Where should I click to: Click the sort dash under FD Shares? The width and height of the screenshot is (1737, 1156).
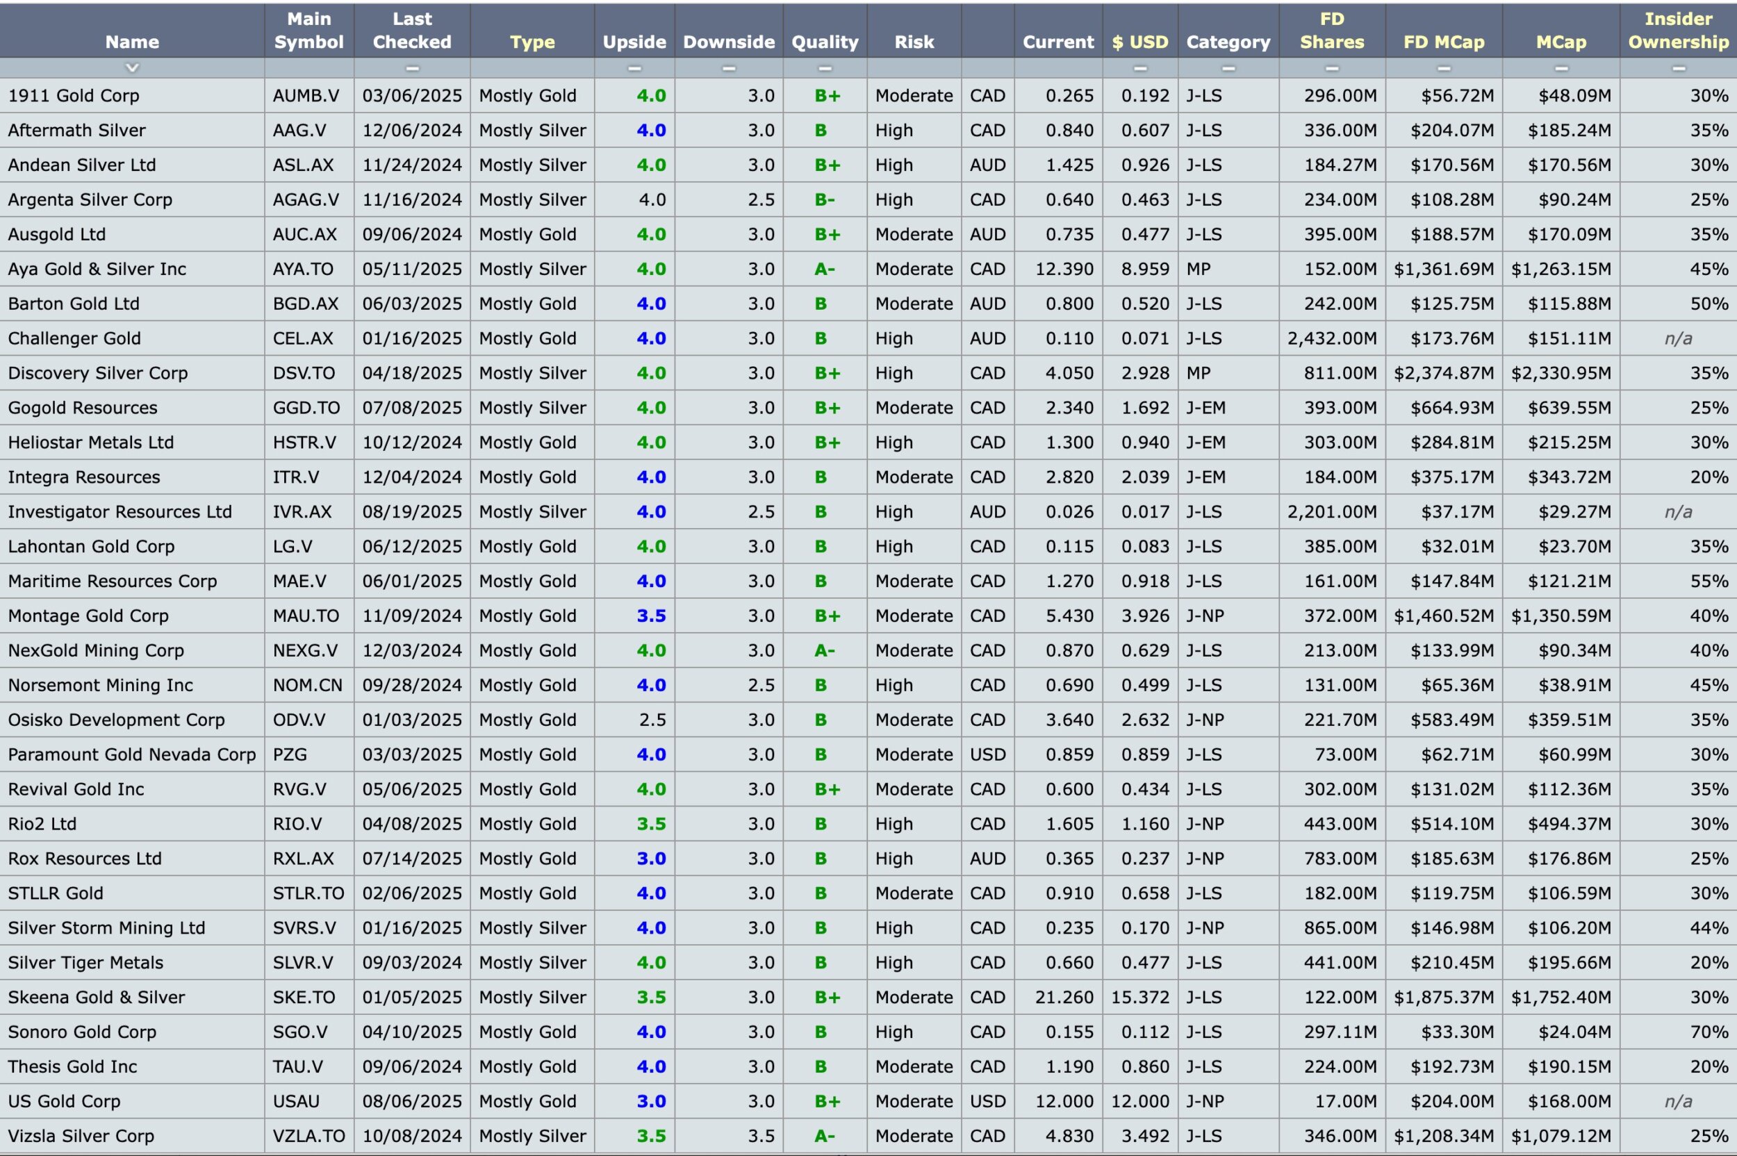point(1331,69)
